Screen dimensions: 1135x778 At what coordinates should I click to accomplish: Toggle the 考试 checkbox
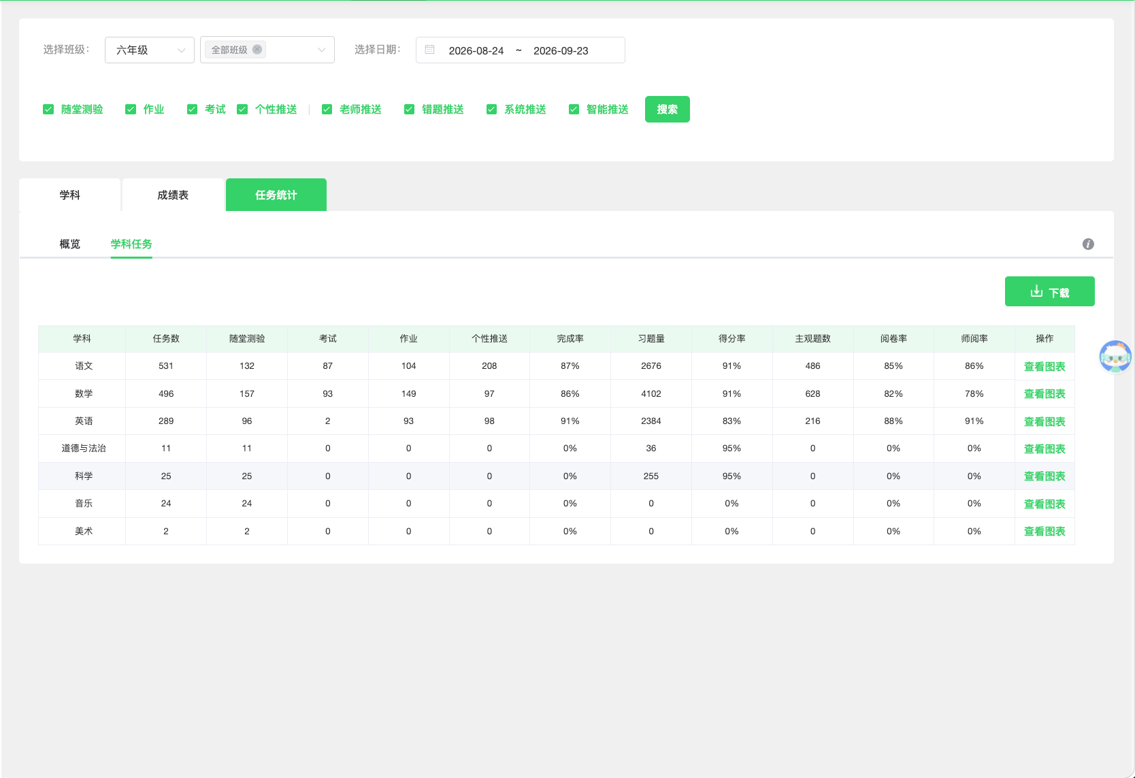pyautogui.click(x=193, y=110)
